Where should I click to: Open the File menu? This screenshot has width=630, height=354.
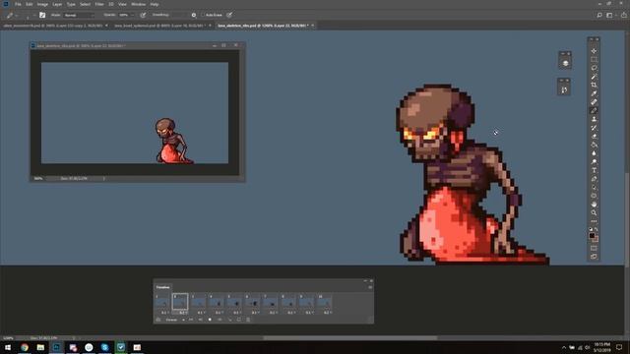(18, 4)
